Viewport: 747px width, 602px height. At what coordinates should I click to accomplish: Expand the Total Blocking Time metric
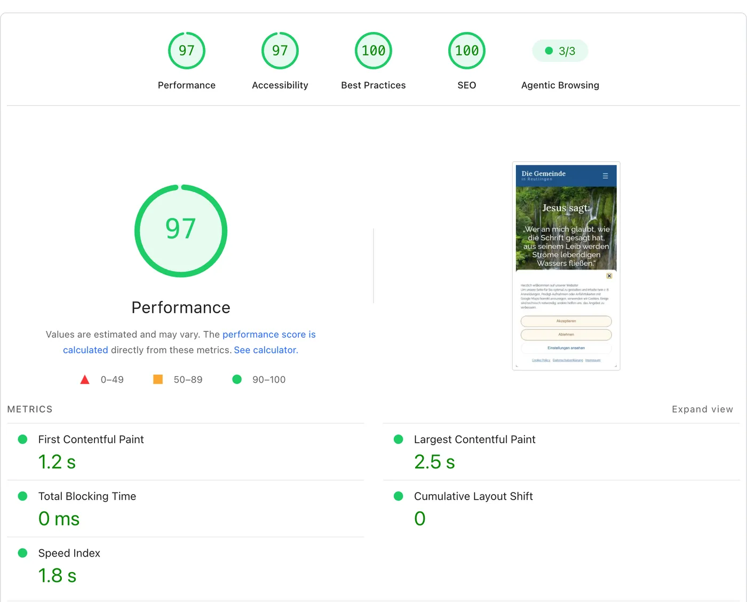click(x=186, y=509)
